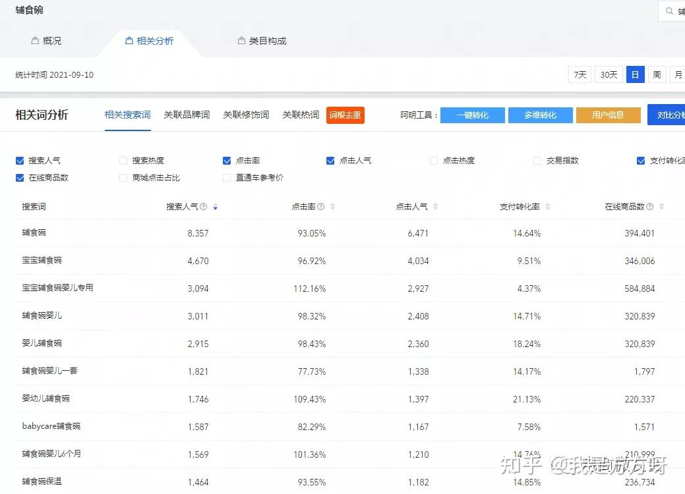Click the 112.16% click rate value

(x=310, y=288)
